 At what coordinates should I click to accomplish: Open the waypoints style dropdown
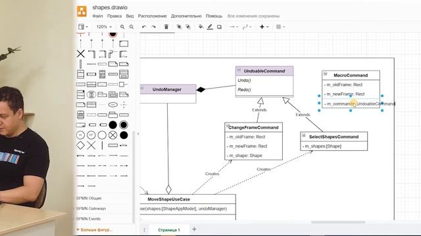click(x=247, y=27)
